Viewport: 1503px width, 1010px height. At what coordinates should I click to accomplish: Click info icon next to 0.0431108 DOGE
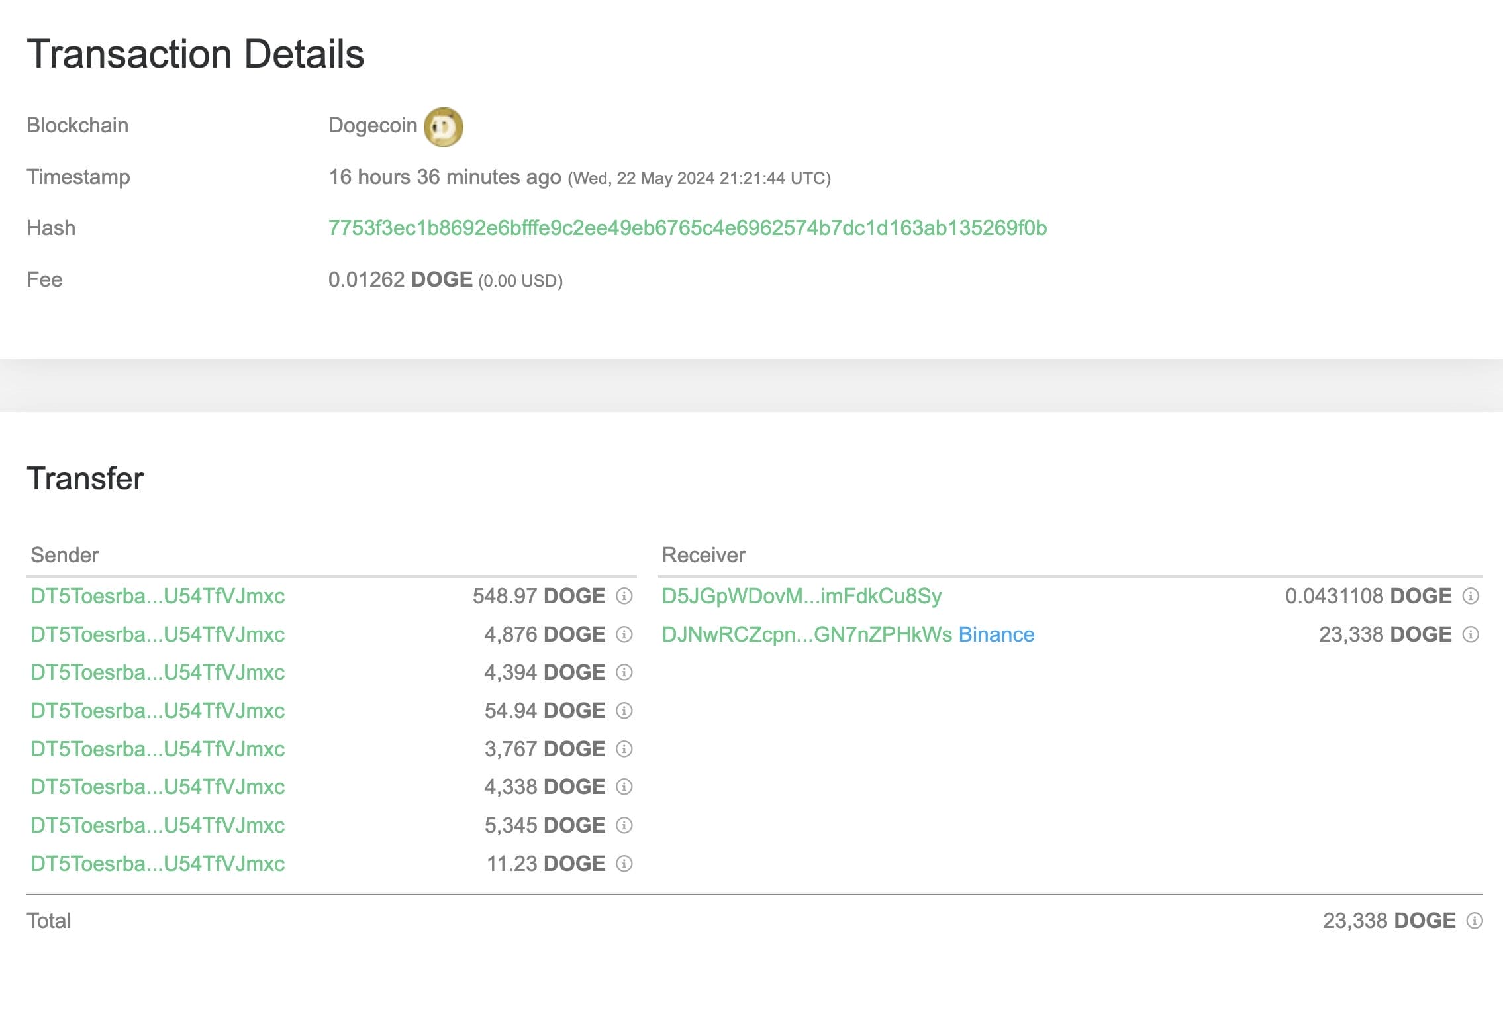(1470, 596)
